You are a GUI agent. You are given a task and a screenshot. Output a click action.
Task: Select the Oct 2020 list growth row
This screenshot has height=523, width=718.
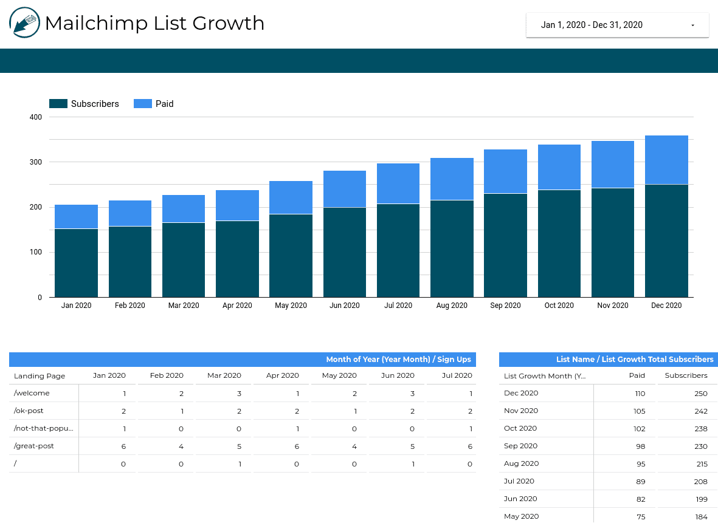coord(609,429)
